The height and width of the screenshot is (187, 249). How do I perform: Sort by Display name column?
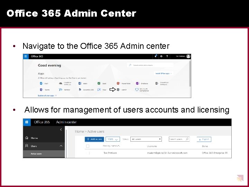pos(111,146)
